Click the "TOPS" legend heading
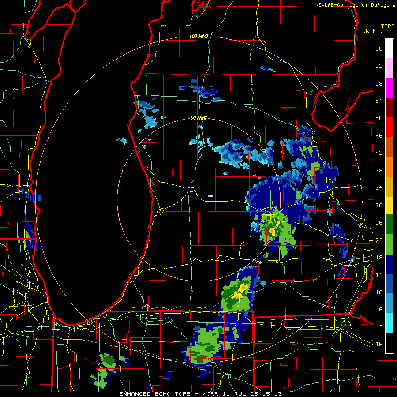The height and width of the screenshot is (397, 397). point(388,26)
